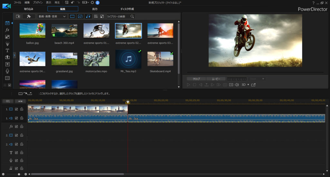Open the 再生 menu
Image resolution: width=330 pixels, height=177 pixels.
click(57, 3)
